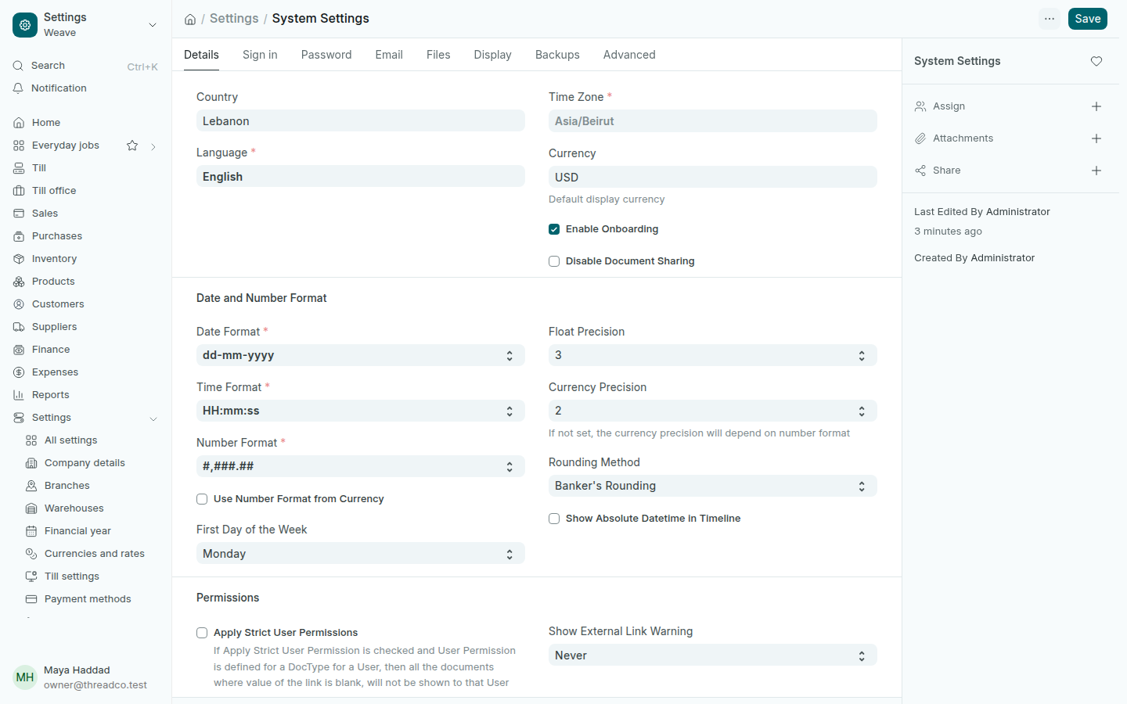Screen dimensions: 1127x704
Task: Tick Apply Strict User Permissions
Action: point(202,633)
